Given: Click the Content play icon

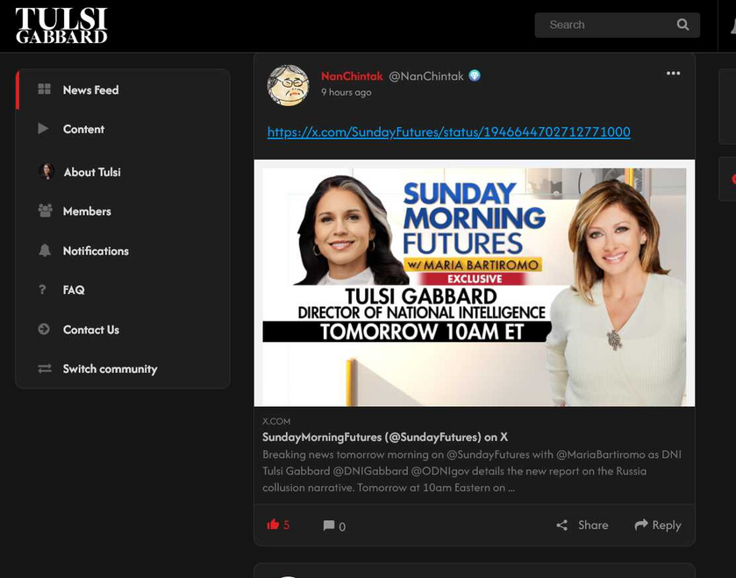Looking at the screenshot, I should (43, 129).
